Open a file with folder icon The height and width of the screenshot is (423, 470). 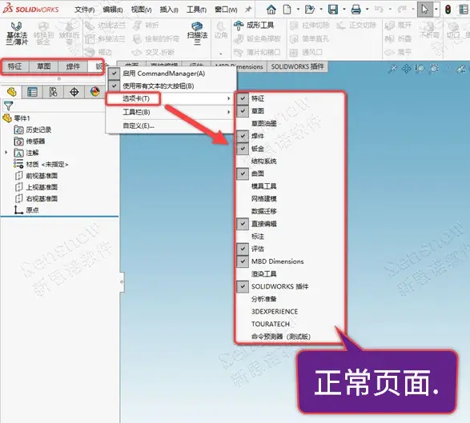(310, 10)
